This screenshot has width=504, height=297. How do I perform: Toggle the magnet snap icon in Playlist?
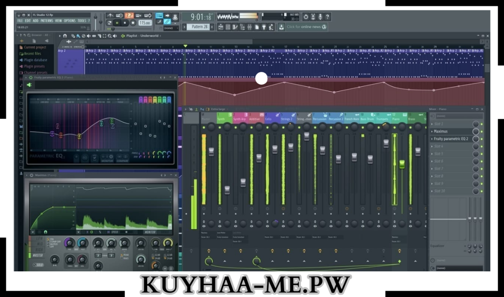pyautogui.click(x=65, y=36)
